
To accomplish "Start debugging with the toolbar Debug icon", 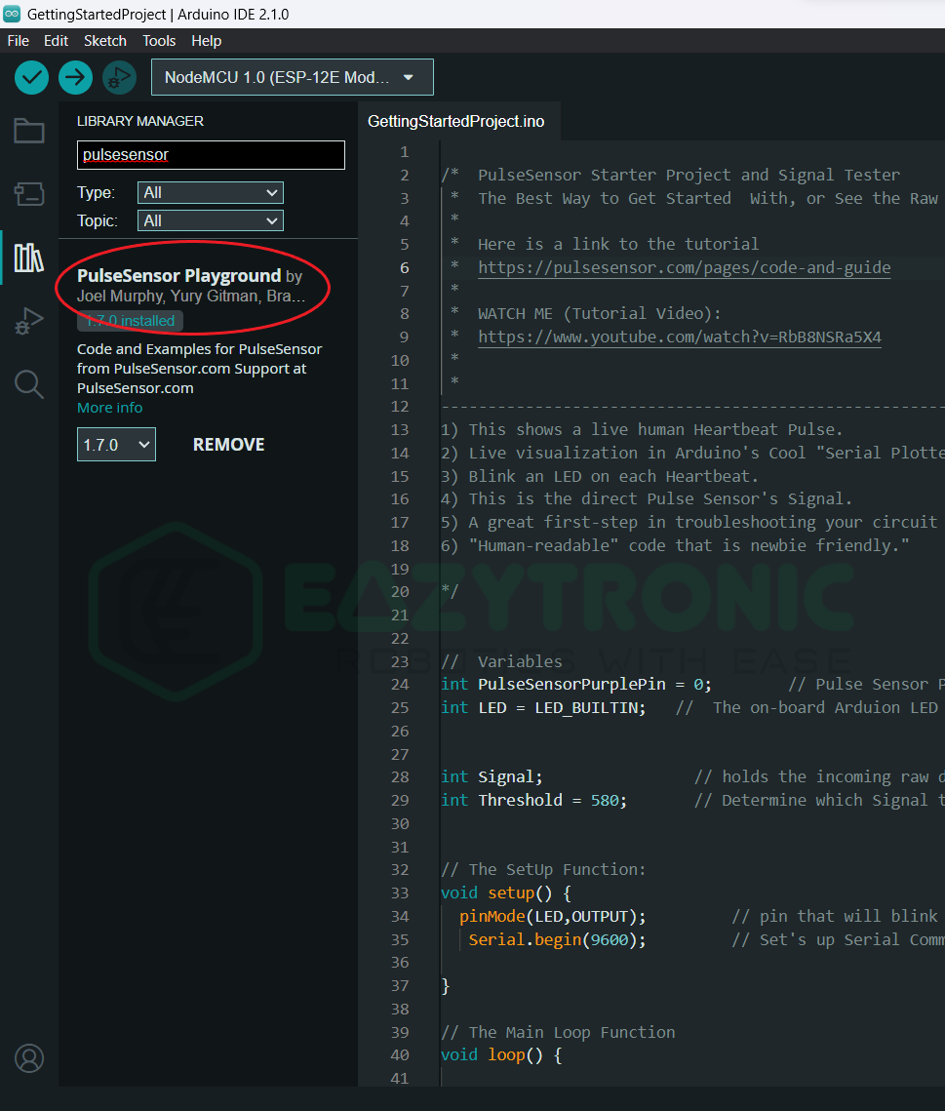I will [x=119, y=77].
